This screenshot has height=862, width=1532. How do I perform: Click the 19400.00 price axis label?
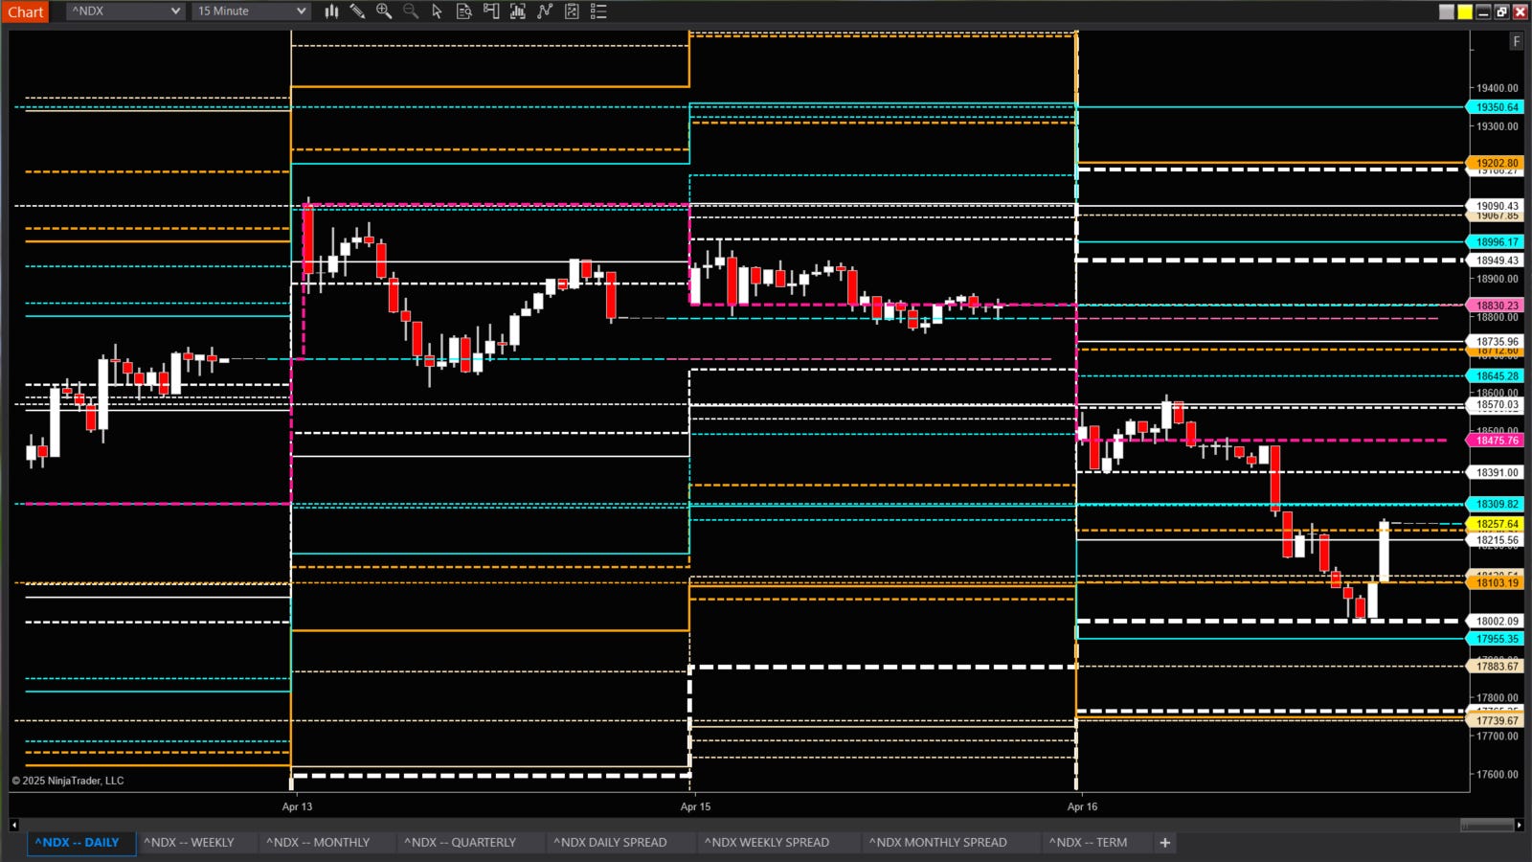coord(1497,88)
